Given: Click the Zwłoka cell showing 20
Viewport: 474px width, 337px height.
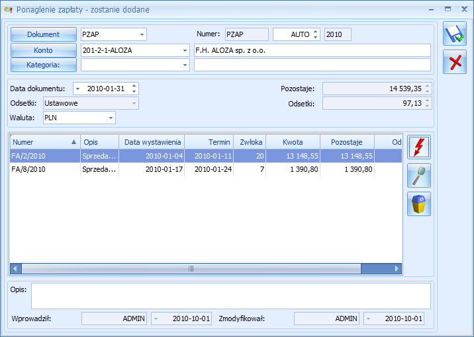Looking at the screenshot, I should 250,156.
